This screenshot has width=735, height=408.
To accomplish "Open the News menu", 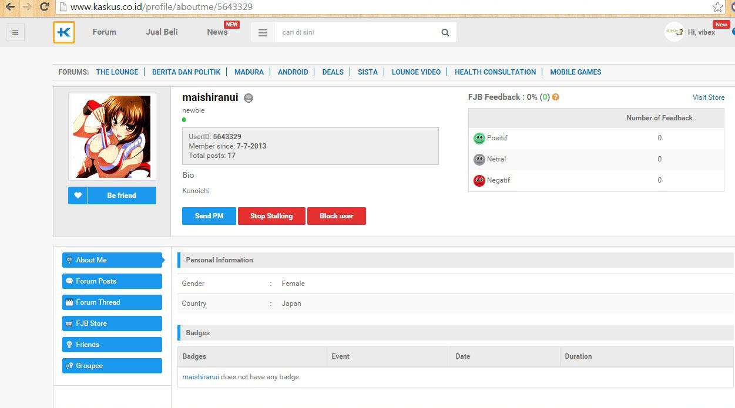I will 217,32.
